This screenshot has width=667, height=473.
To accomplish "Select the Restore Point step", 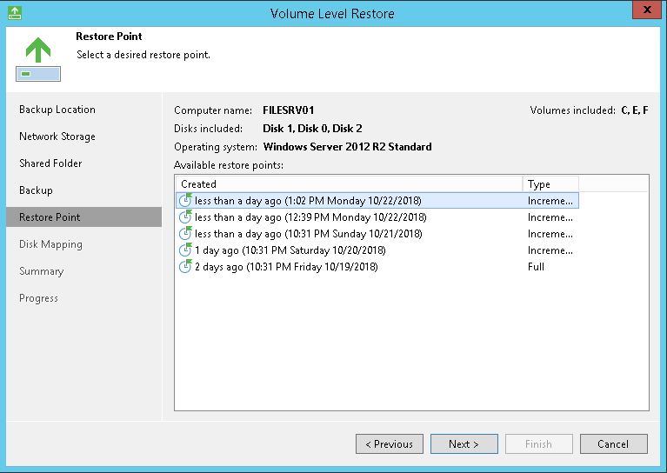I will point(83,217).
